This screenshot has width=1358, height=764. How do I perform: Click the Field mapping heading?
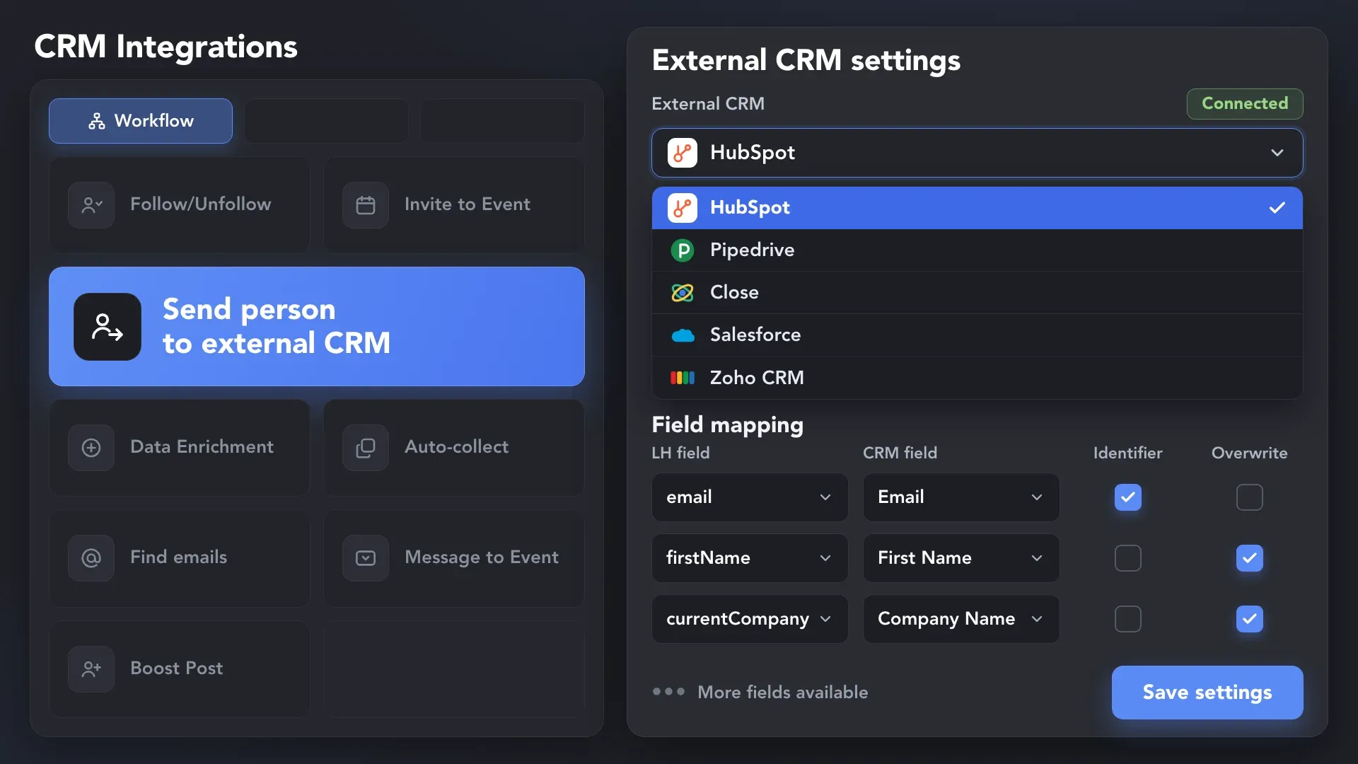click(727, 424)
